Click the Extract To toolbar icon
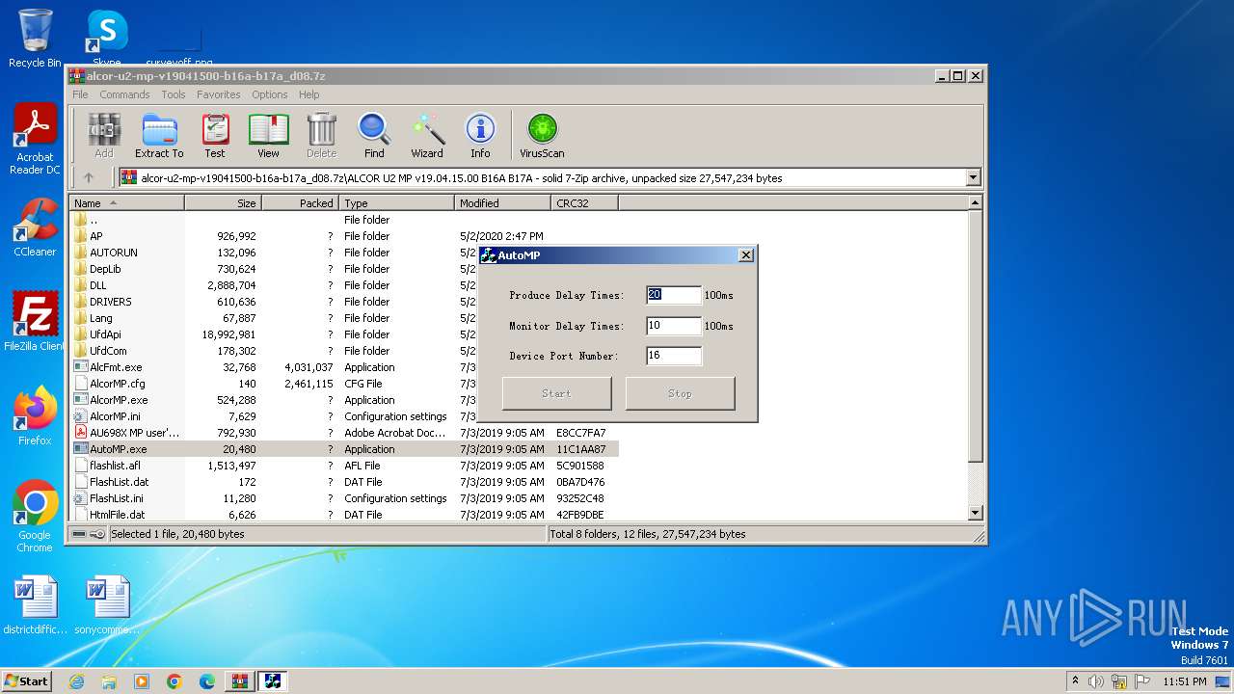 (x=159, y=135)
